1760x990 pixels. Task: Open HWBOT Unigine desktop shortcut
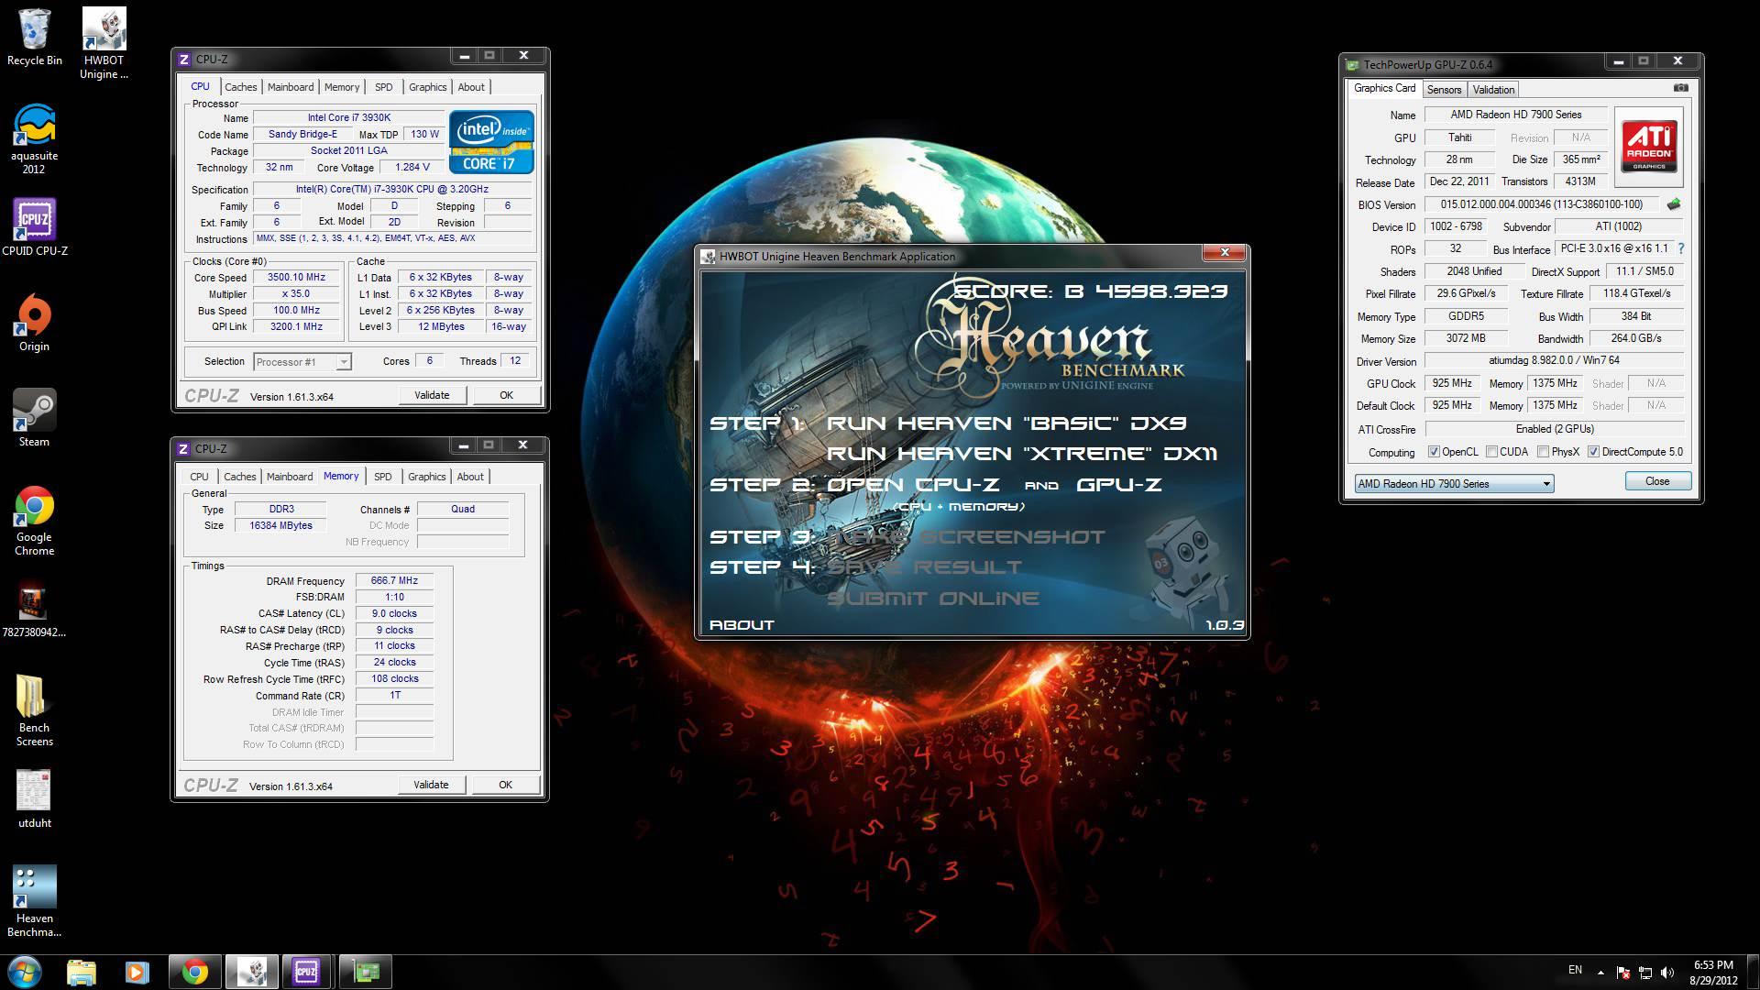(x=104, y=44)
